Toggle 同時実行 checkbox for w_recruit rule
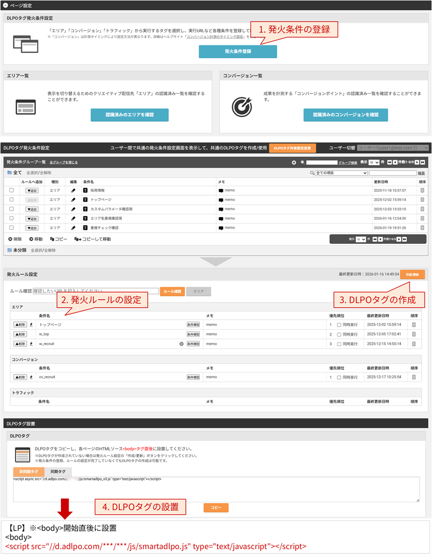This screenshot has width=432, height=555. (x=339, y=343)
